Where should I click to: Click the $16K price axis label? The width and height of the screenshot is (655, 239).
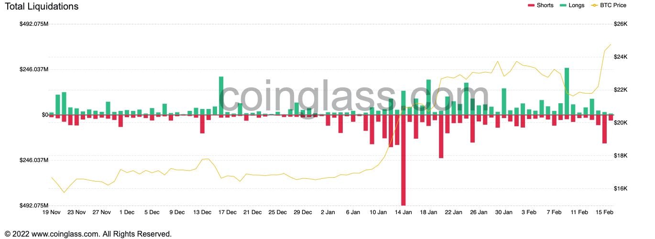[x=620, y=189]
